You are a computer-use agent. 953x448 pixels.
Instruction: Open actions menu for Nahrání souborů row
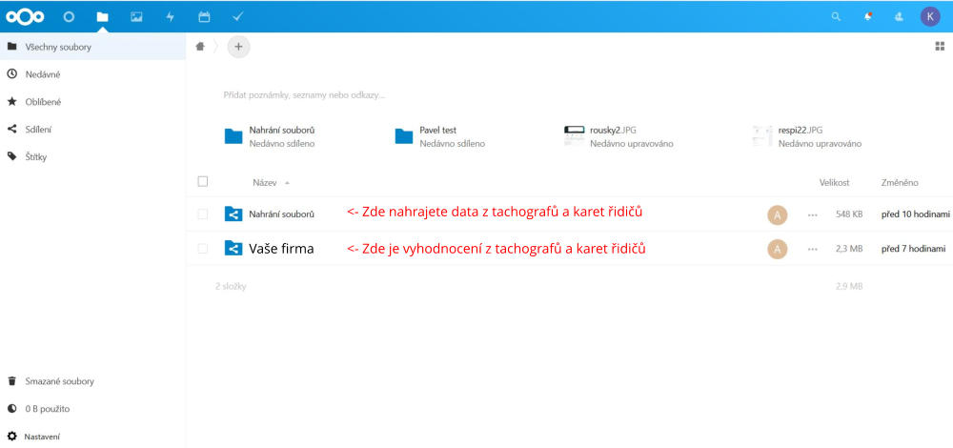812,214
